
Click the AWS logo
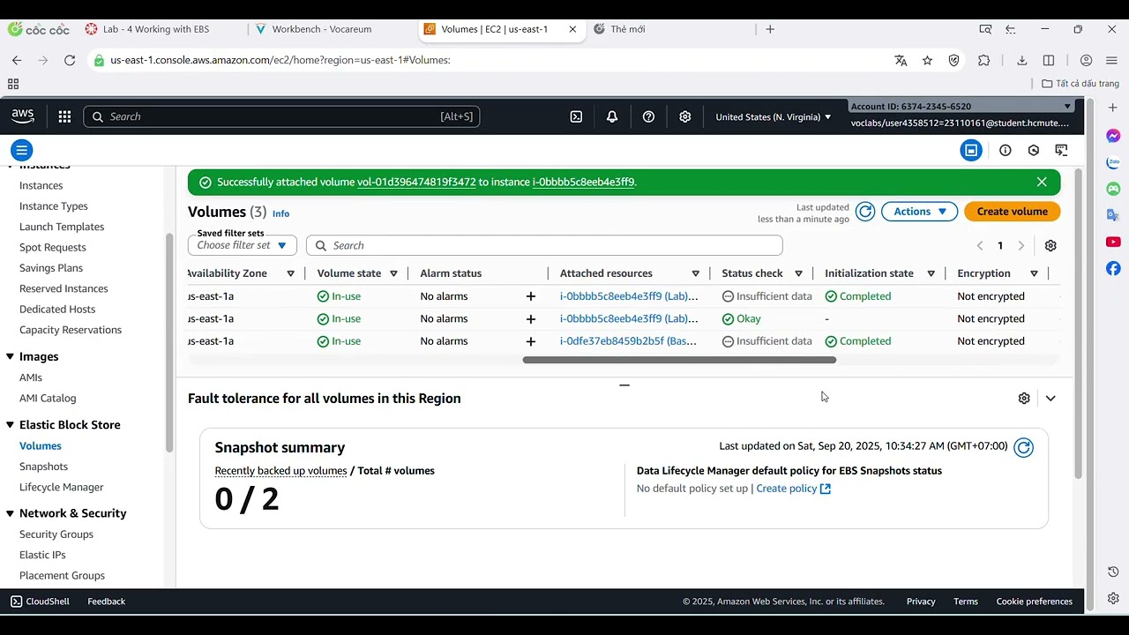[x=23, y=116]
